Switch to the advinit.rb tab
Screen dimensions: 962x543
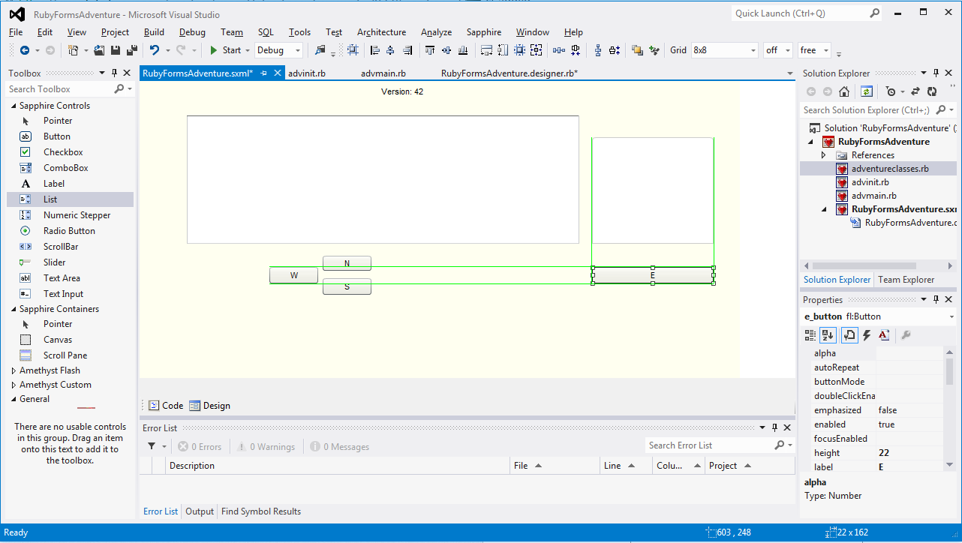307,73
